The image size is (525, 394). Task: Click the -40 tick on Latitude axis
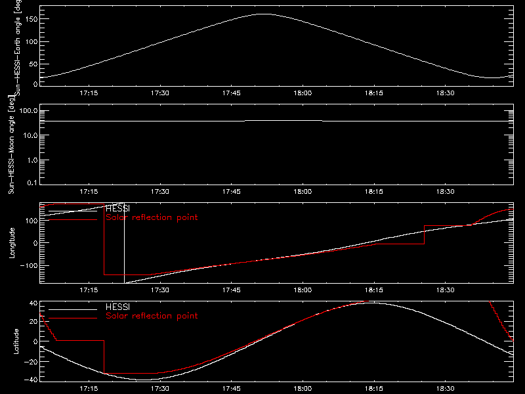coord(30,380)
